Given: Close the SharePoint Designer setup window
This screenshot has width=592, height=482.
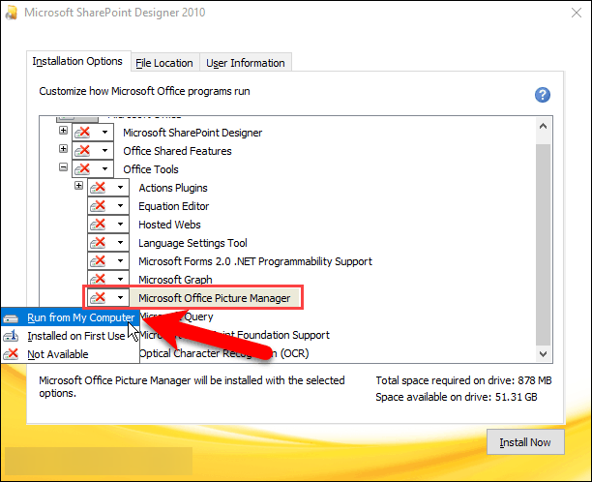Looking at the screenshot, I should coord(577,13).
